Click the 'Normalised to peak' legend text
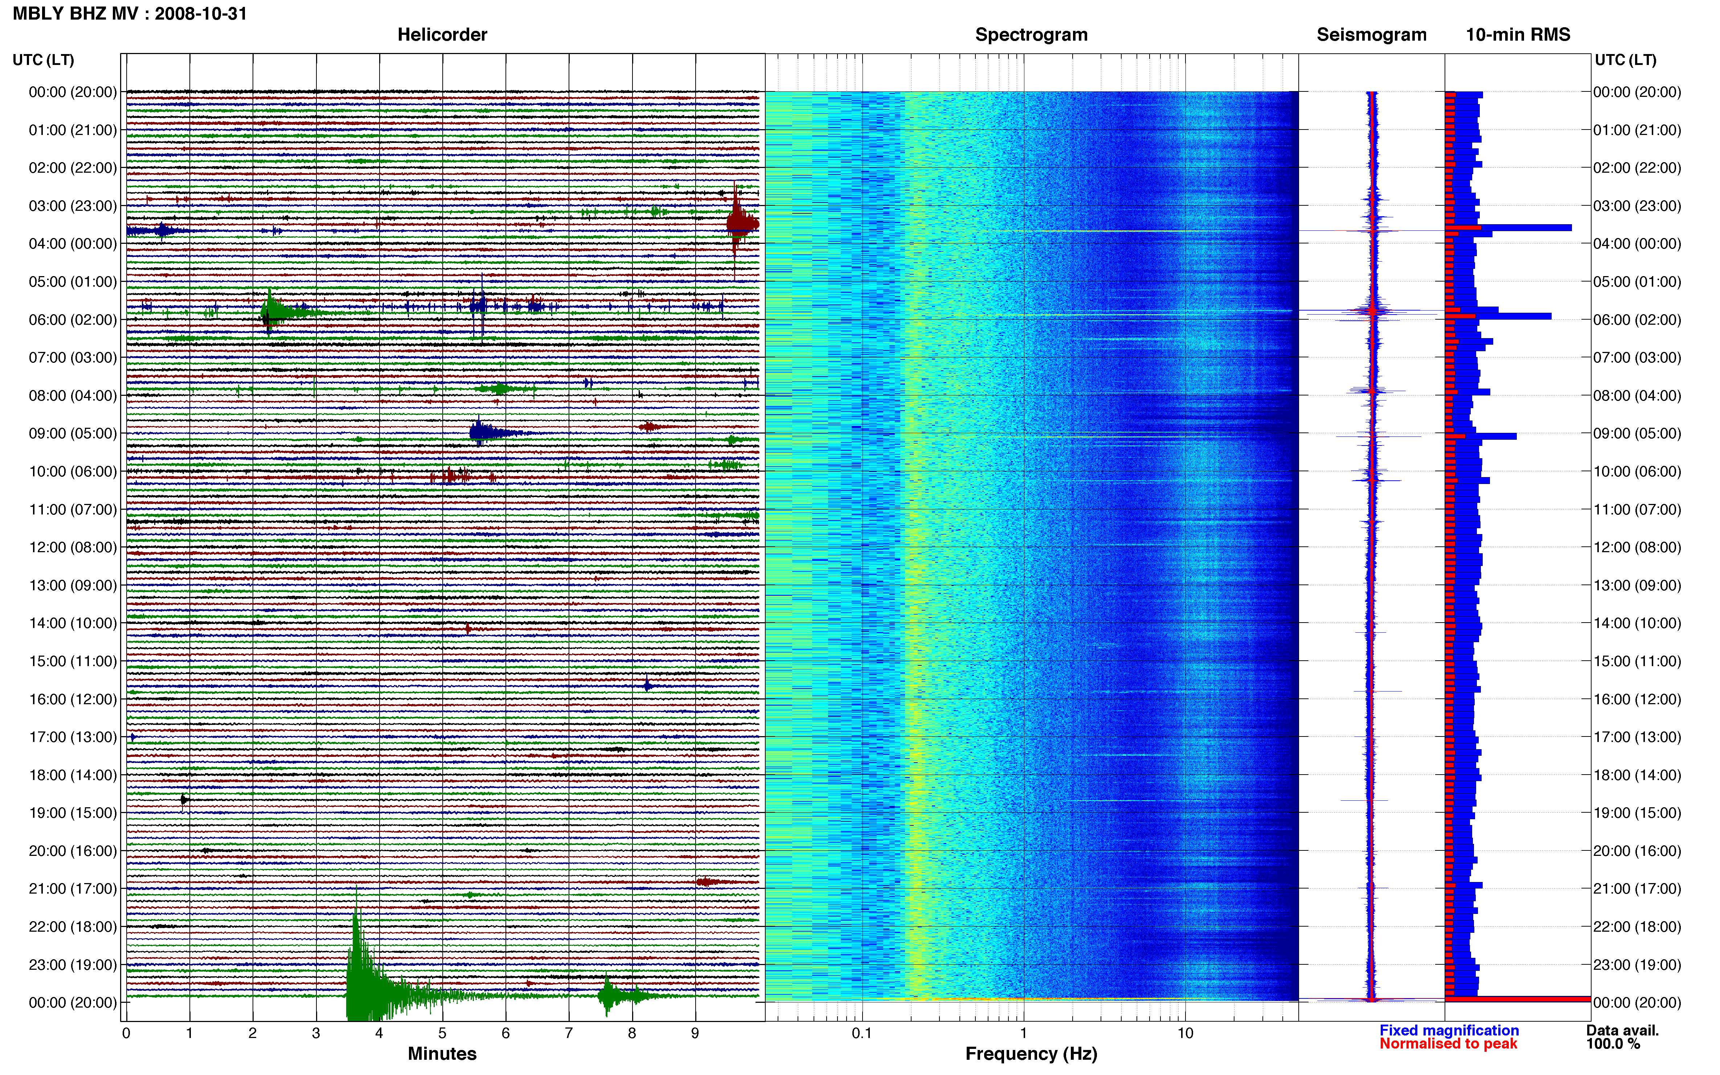Image resolution: width=1720 pixels, height=1075 pixels. 1448,1044
